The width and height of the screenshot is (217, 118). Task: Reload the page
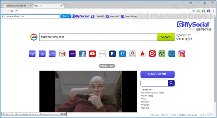tap(12, 11)
